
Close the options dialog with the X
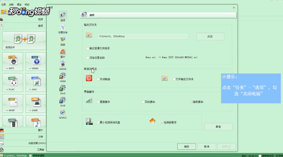(x=234, y=8)
